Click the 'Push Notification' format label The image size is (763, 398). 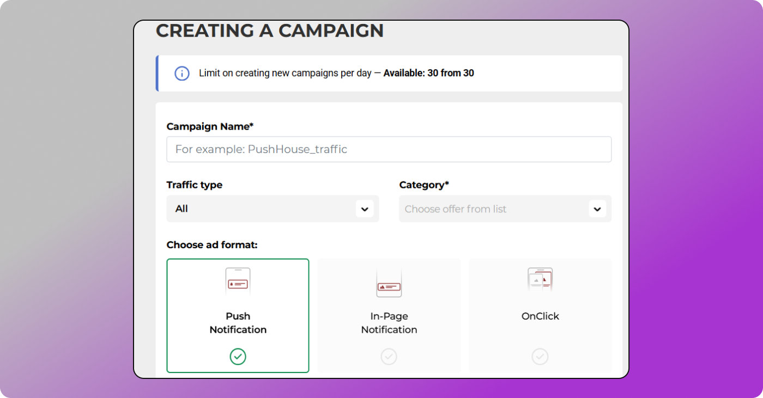point(238,323)
